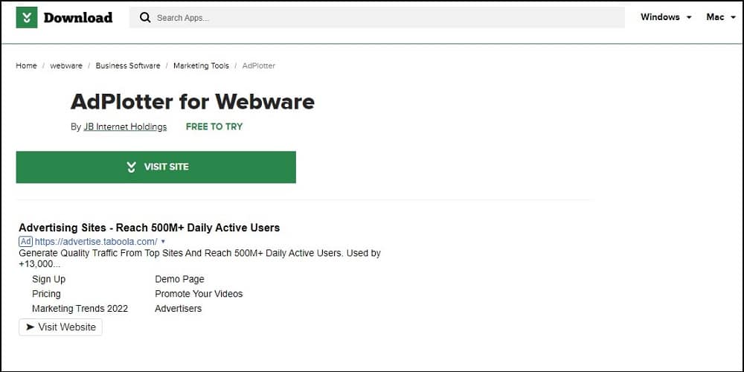This screenshot has width=744, height=372.
Task: Click the Visit Website button
Action: point(61,327)
